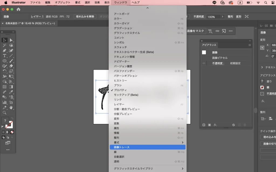Click the Home icon in toolbar
This screenshot has width=276, height=172.
pos(18,9)
